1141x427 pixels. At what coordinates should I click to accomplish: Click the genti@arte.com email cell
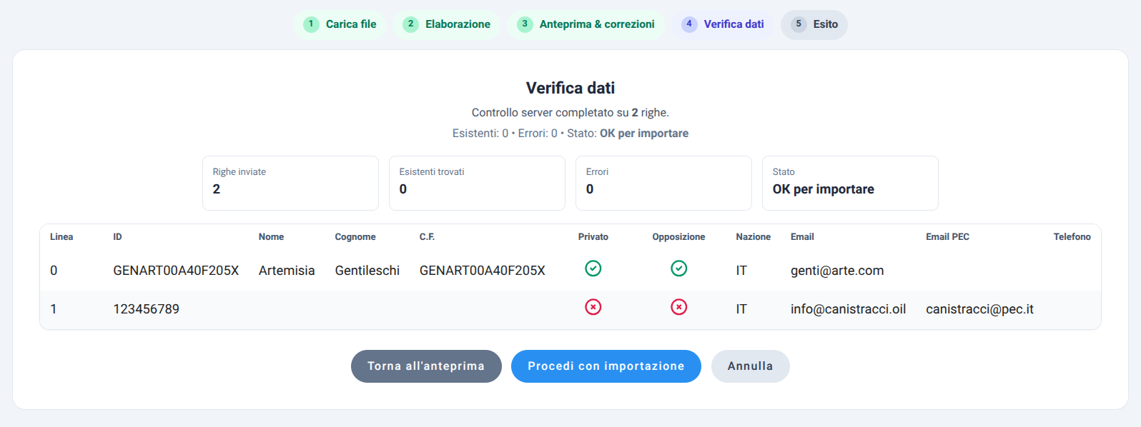pyautogui.click(x=837, y=271)
